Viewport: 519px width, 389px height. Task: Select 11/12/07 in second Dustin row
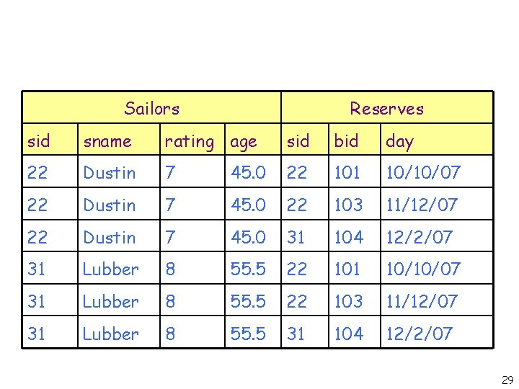[x=422, y=205]
